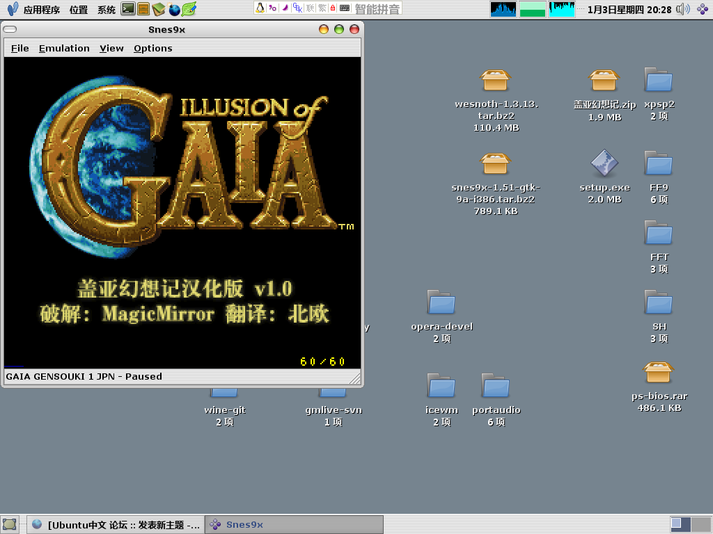Select the portaudio folder
The width and height of the screenshot is (713, 534).
496,385
